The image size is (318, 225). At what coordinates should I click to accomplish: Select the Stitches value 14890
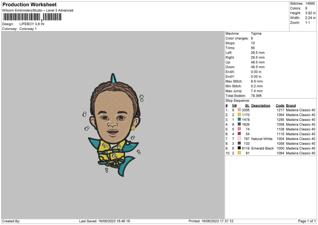(x=310, y=3)
